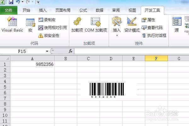Select column G header
The width and height of the screenshot is (189, 126).
[178, 59]
